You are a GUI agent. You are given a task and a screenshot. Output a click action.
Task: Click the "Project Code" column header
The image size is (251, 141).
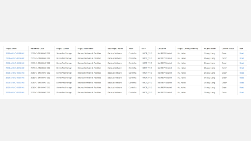[16, 49]
